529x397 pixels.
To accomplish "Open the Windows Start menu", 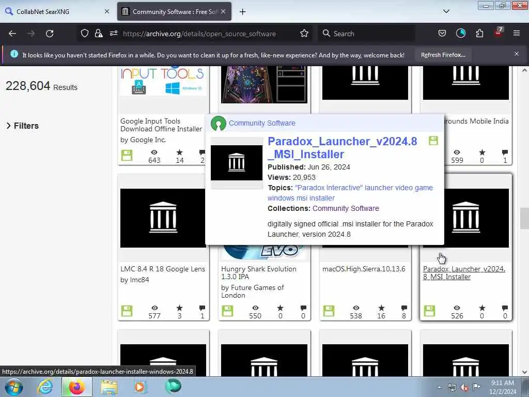I will pos(14,387).
